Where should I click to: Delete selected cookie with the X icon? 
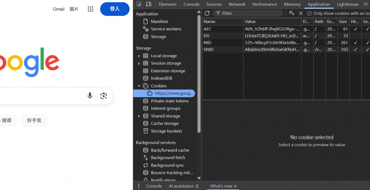(x=301, y=13)
